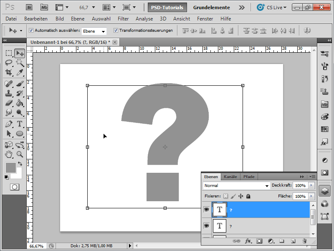334x251 pixels.
Task: Select the 3D Object Rotate tool
Action: tap(9, 145)
